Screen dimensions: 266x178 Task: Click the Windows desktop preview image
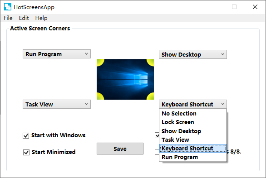coord(125,79)
